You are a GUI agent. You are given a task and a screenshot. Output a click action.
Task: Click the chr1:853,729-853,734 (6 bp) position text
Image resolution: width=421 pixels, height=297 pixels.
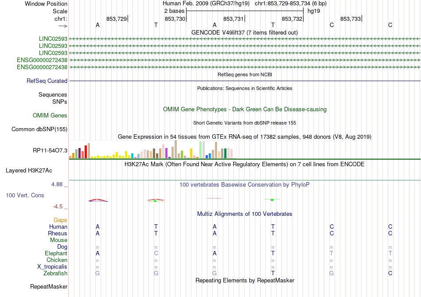(x=291, y=4)
